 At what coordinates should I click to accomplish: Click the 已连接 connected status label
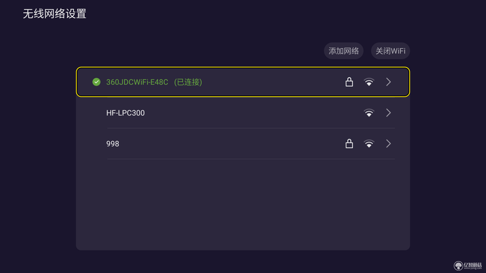(188, 82)
